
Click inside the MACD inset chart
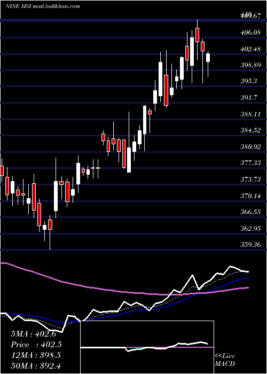point(147,347)
